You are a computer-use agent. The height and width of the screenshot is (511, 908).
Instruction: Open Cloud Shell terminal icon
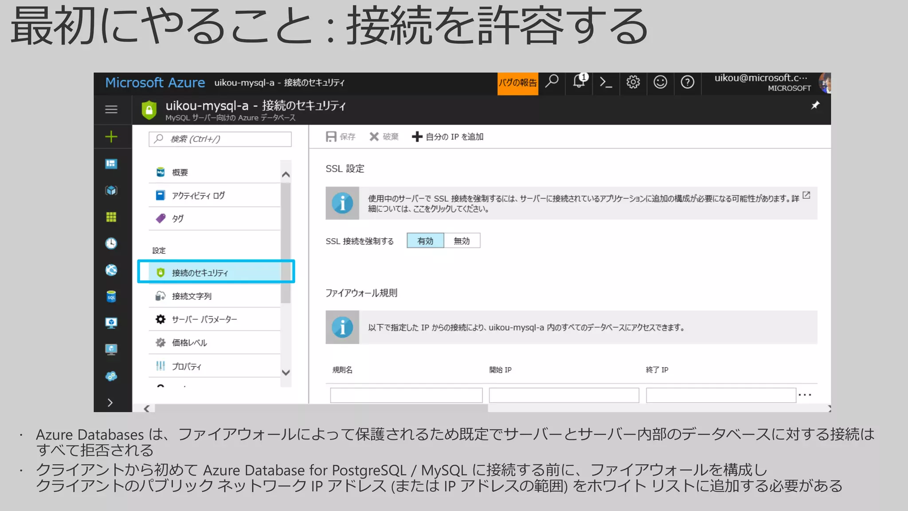click(x=606, y=83)
